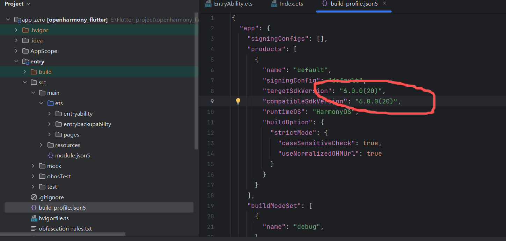Click the module.json5 file icon
The height and width of the screenshot is (241, 506).
tap(50, 156)
